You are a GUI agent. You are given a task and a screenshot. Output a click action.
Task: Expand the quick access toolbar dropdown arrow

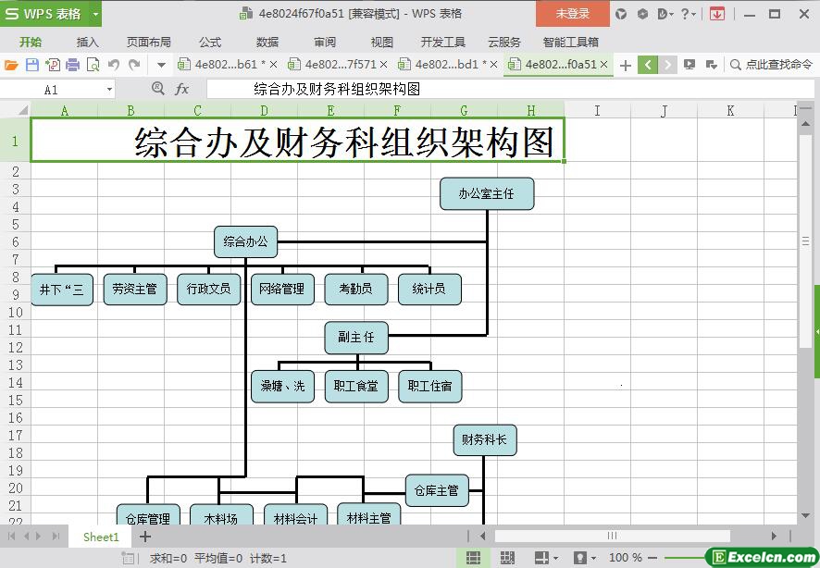(x=161, y=66)
